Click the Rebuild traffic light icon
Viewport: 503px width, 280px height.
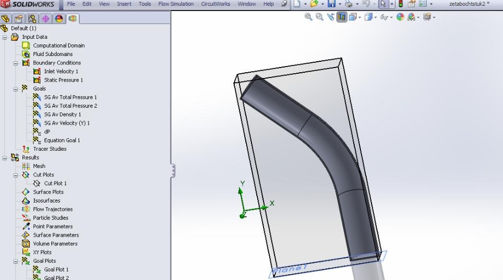(401, 4)
